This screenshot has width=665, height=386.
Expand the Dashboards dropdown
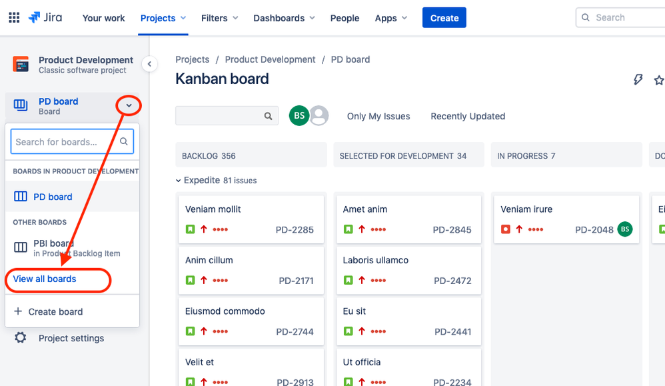pyautogui.click(x=284, y=18)
